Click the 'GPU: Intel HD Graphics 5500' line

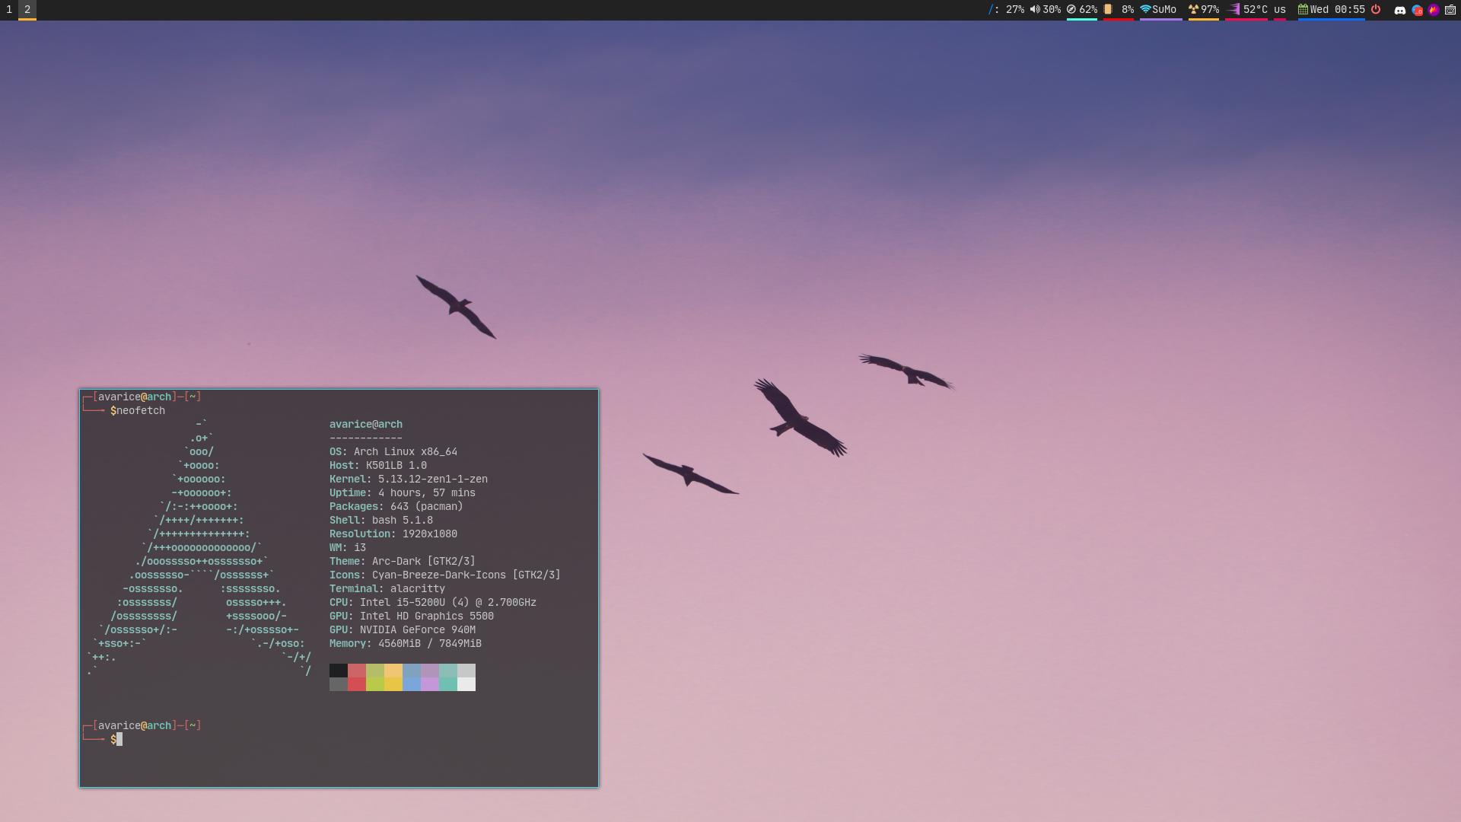pyautogui.click(x=412, y=616)
